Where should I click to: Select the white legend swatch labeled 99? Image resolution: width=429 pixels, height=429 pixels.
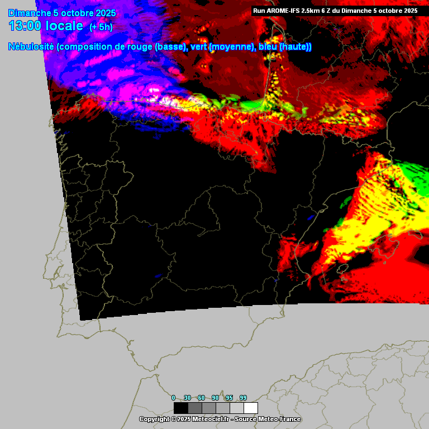[x=251, y=408]
